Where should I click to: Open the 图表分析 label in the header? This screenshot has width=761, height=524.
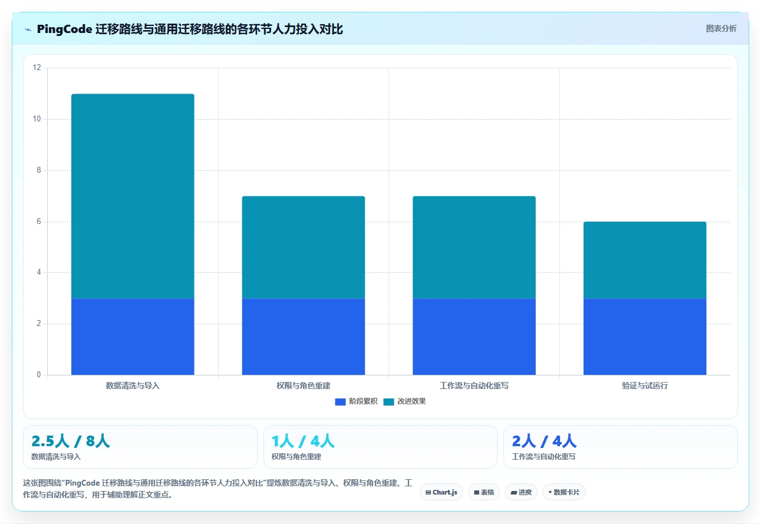pyautogui.click(x=721, y=28)
